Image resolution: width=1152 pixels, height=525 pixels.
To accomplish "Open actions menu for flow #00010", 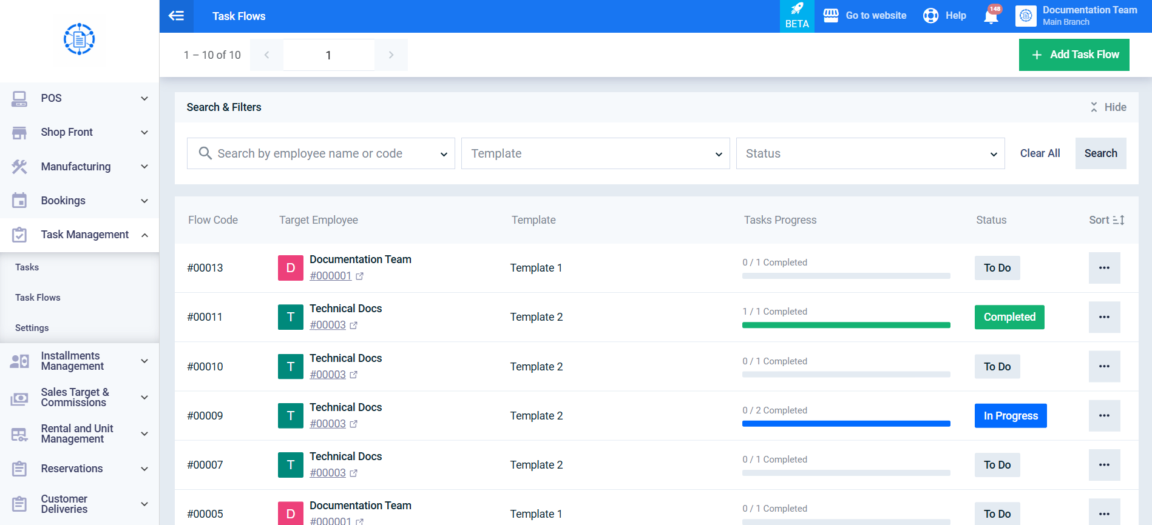I will pyautogui.click(x=1105, y=366).
